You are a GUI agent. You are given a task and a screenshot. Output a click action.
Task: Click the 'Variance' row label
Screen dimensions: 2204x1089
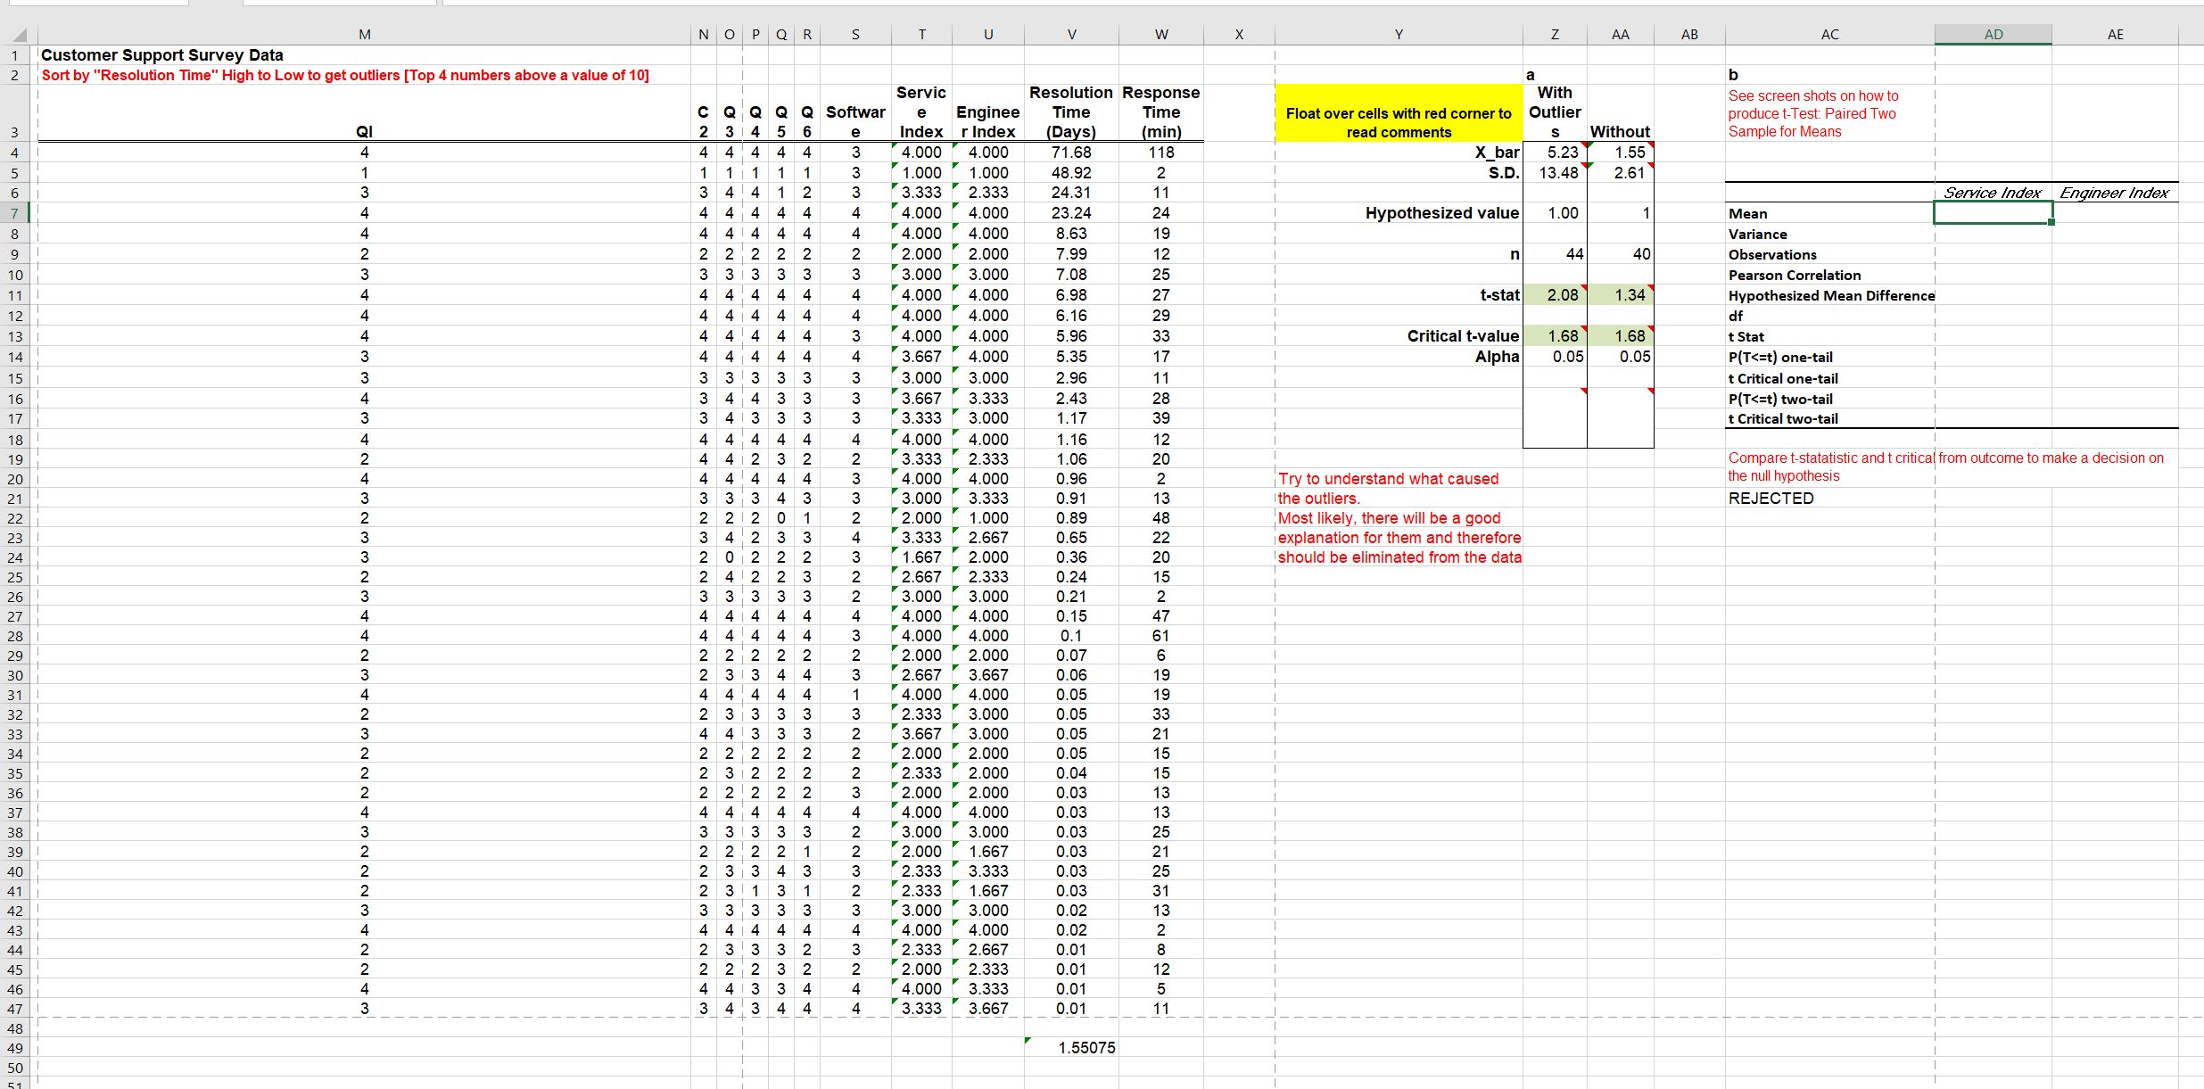[x=1757, y=235]
